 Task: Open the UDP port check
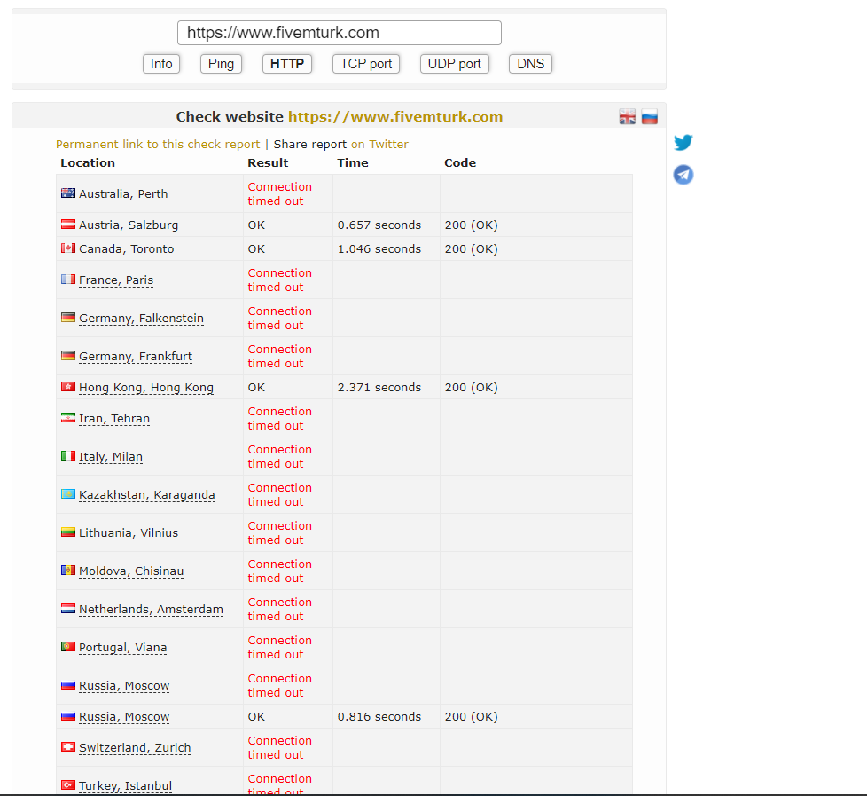[x=455, y=64]
